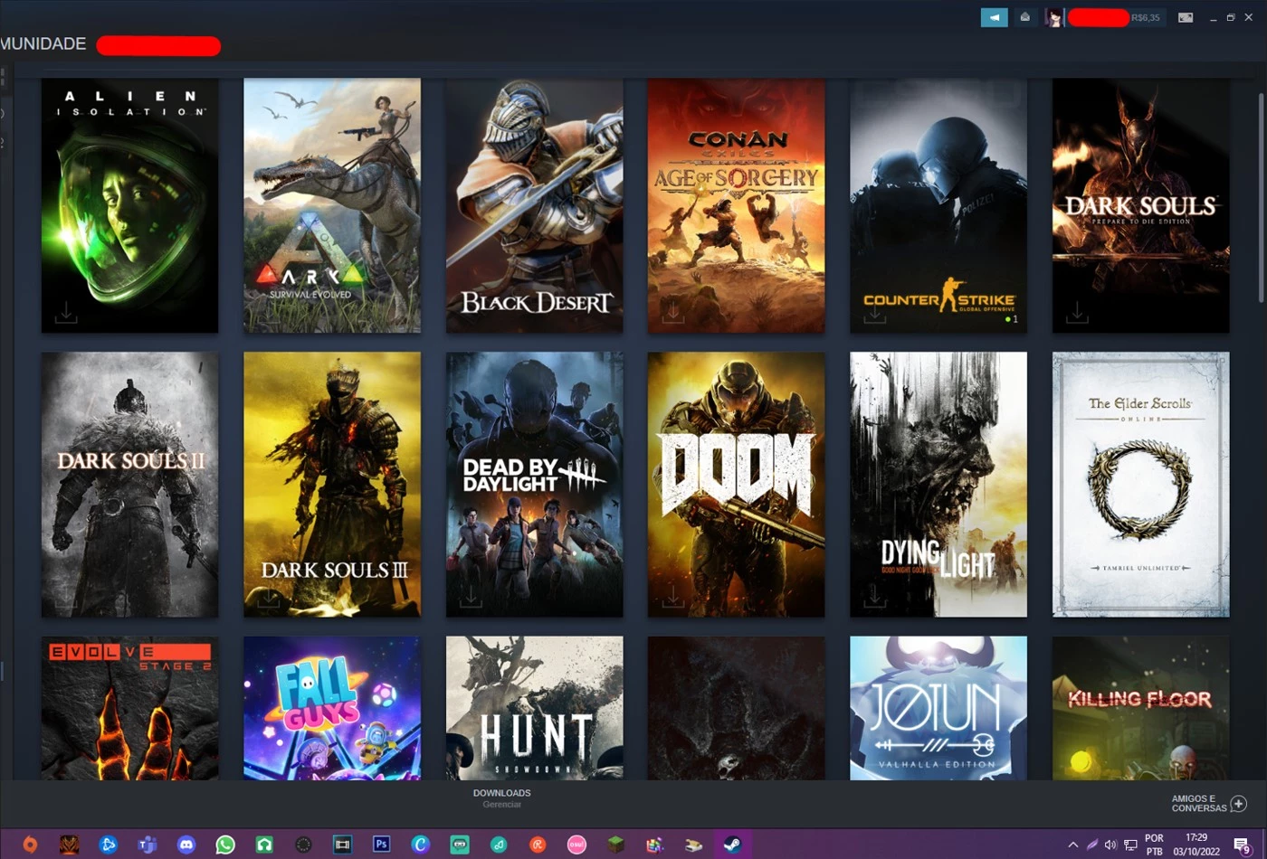Select Conan Exiles Age of Sorcery cover
This screenshot has width=1267, height=859.
[x=736, y=205]
